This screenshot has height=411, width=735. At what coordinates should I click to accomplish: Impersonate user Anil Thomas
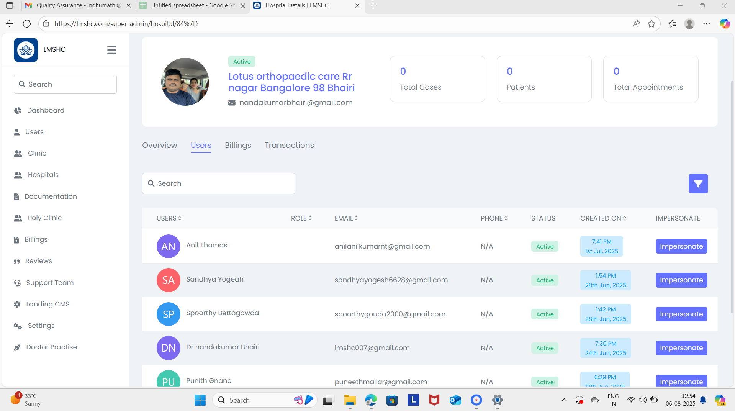(681, 246)
